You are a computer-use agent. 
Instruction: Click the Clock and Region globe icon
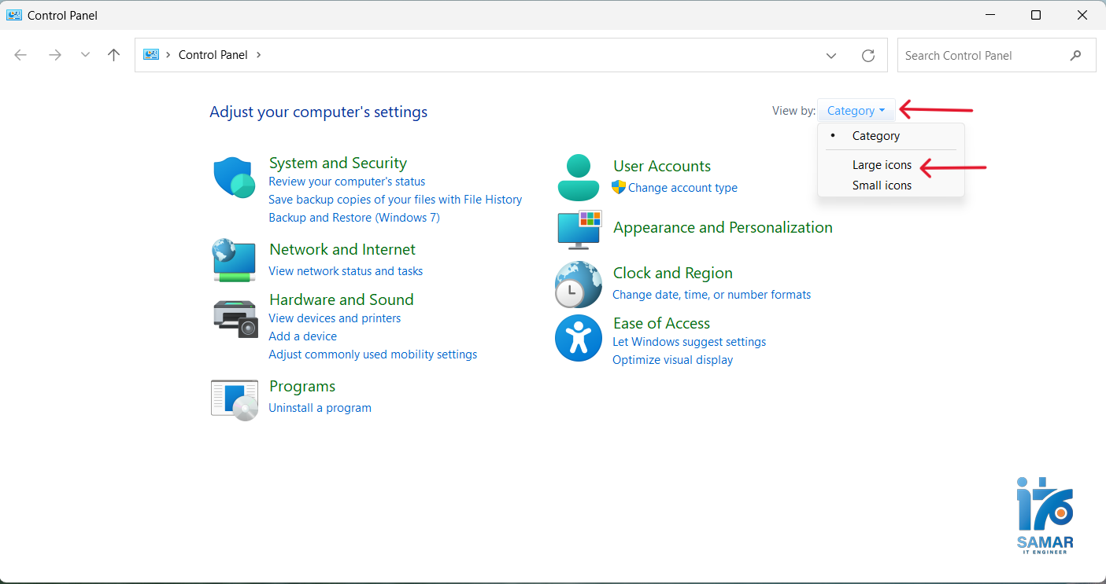click(x=578, y=284)
